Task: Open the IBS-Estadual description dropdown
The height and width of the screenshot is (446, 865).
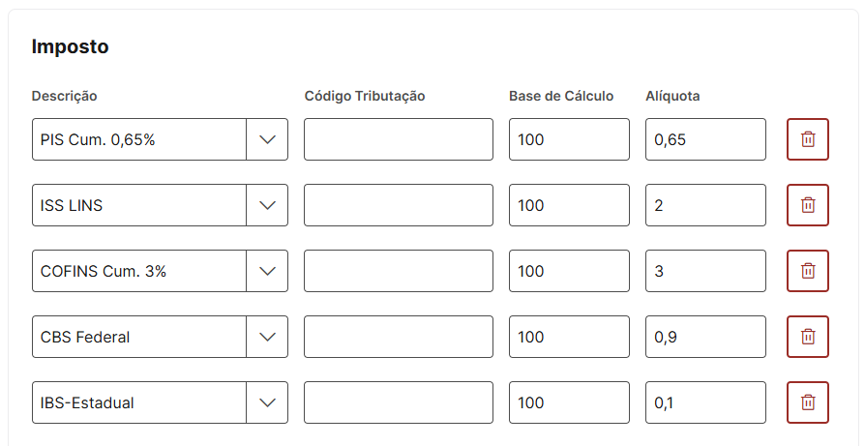Action: coord(267,402)
